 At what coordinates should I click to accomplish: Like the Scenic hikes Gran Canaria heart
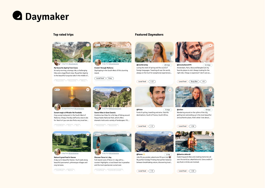pyautogui.click(x=128, y=90)
